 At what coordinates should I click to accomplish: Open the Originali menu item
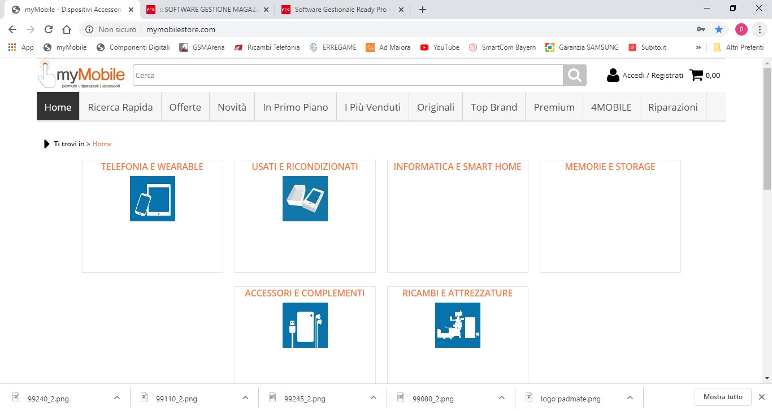point(436,107)
